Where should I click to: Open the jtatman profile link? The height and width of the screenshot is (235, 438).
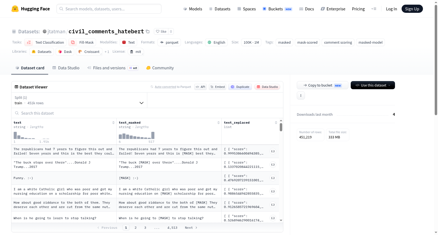tap(56, 31)
